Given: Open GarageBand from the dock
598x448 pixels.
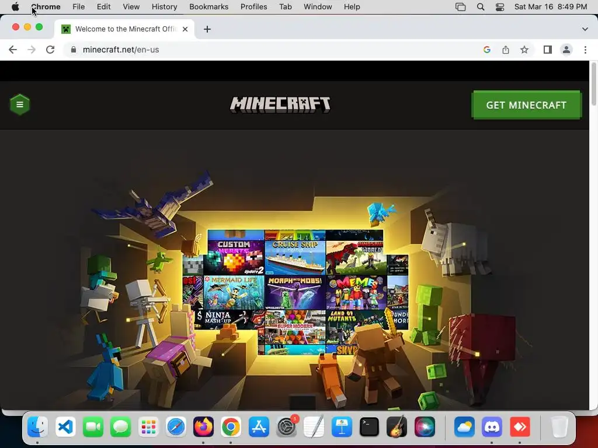Looking at the screenshot, I should point(397,426).
